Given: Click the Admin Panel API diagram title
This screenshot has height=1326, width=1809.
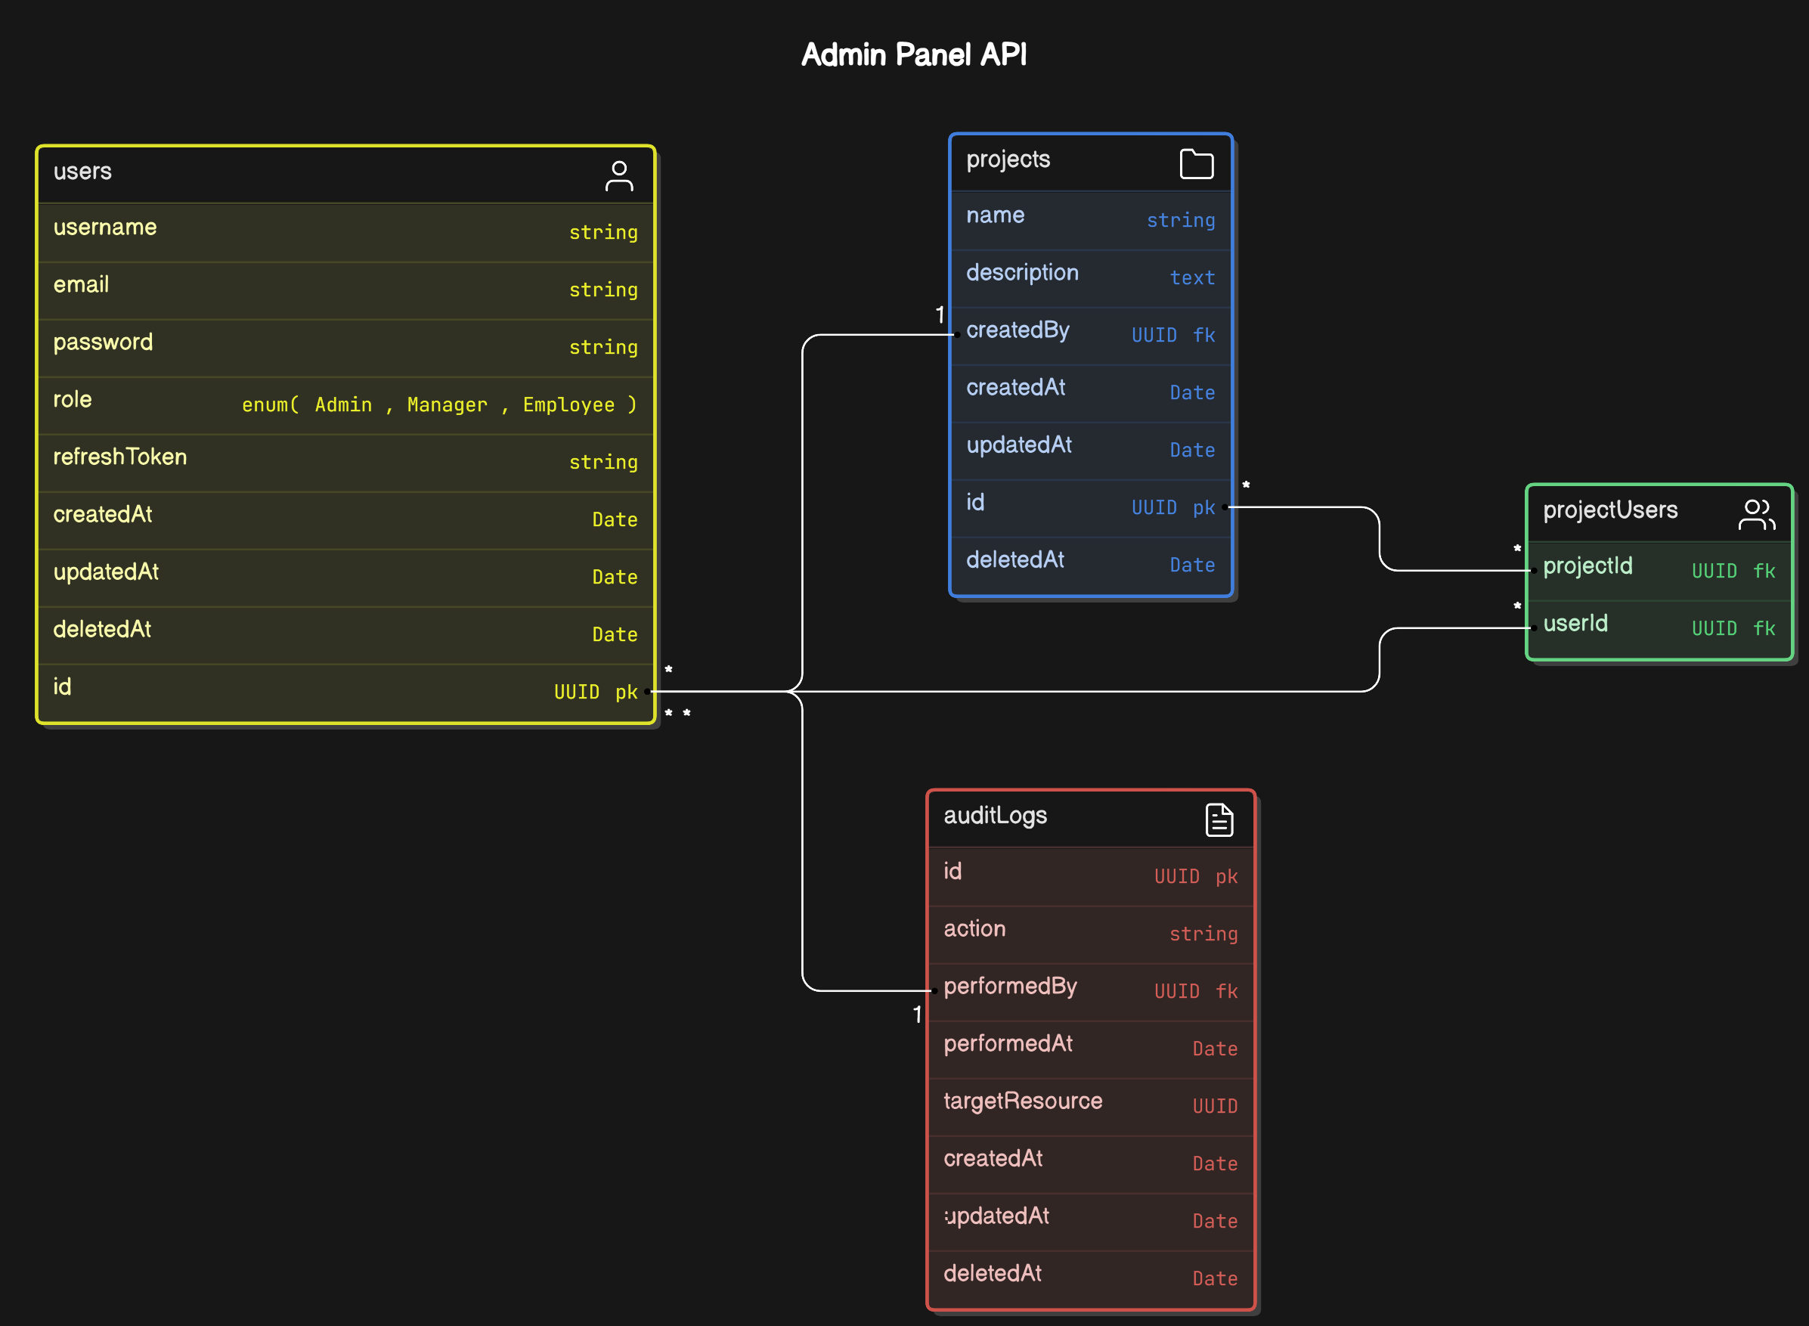Looking at the screenshot, I should (x=914, y=54).
